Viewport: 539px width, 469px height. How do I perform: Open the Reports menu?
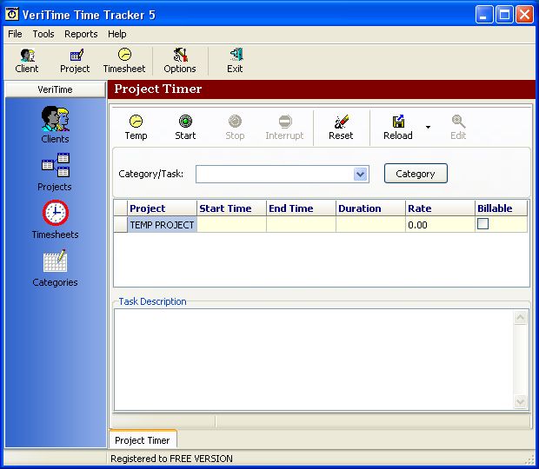(x=81, y=34)
